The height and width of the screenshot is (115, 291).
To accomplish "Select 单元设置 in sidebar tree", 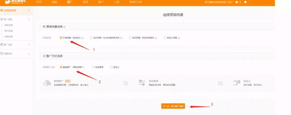I will point(9,31).
